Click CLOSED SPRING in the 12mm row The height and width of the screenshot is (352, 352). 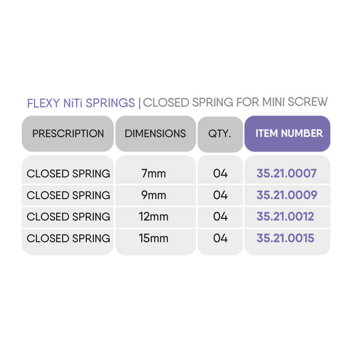(69, 217)
